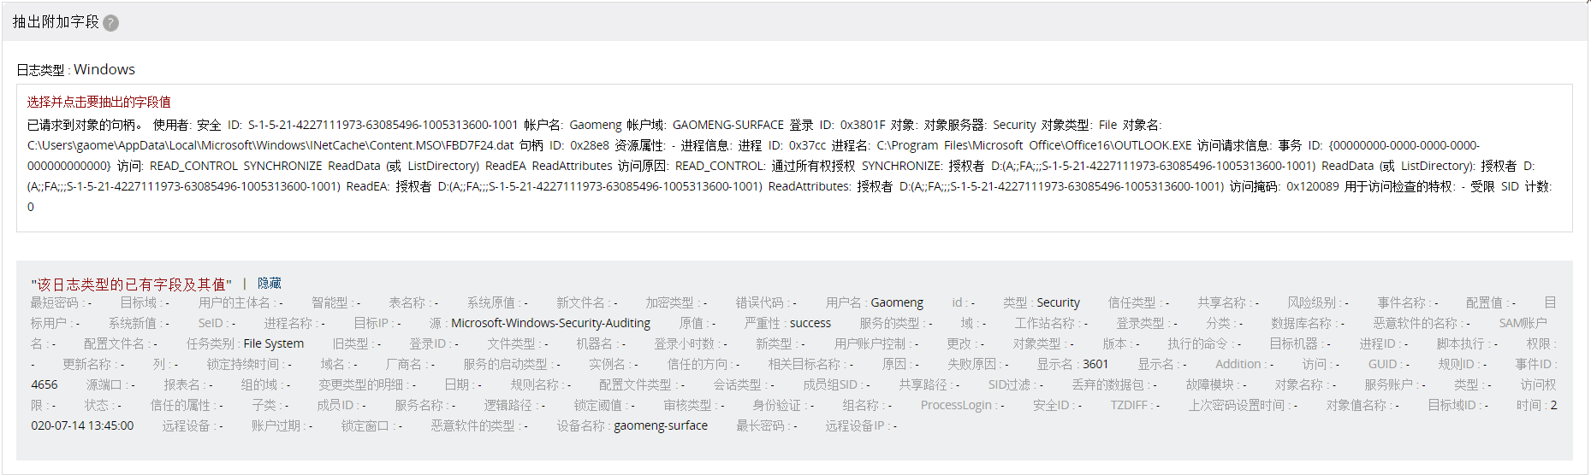The image size is (1591, 475).
Task: Click 任务类别 File System field value
Action: 273,343
